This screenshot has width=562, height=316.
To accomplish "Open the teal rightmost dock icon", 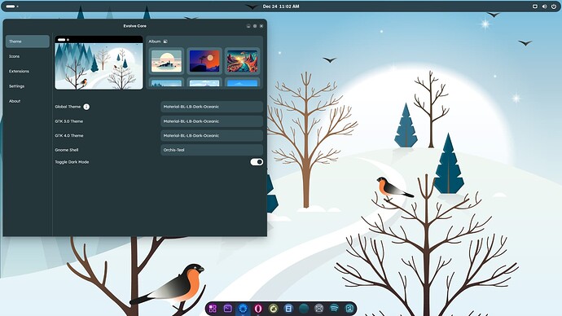I will click(349, 309).
